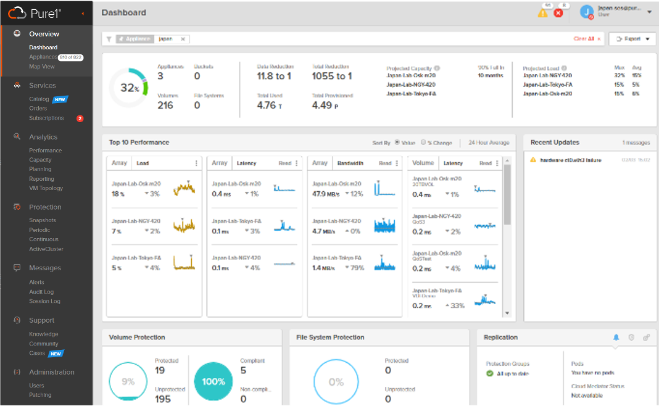Select Sort By Value radio button

pyautogui.click(x=397, y=143)
